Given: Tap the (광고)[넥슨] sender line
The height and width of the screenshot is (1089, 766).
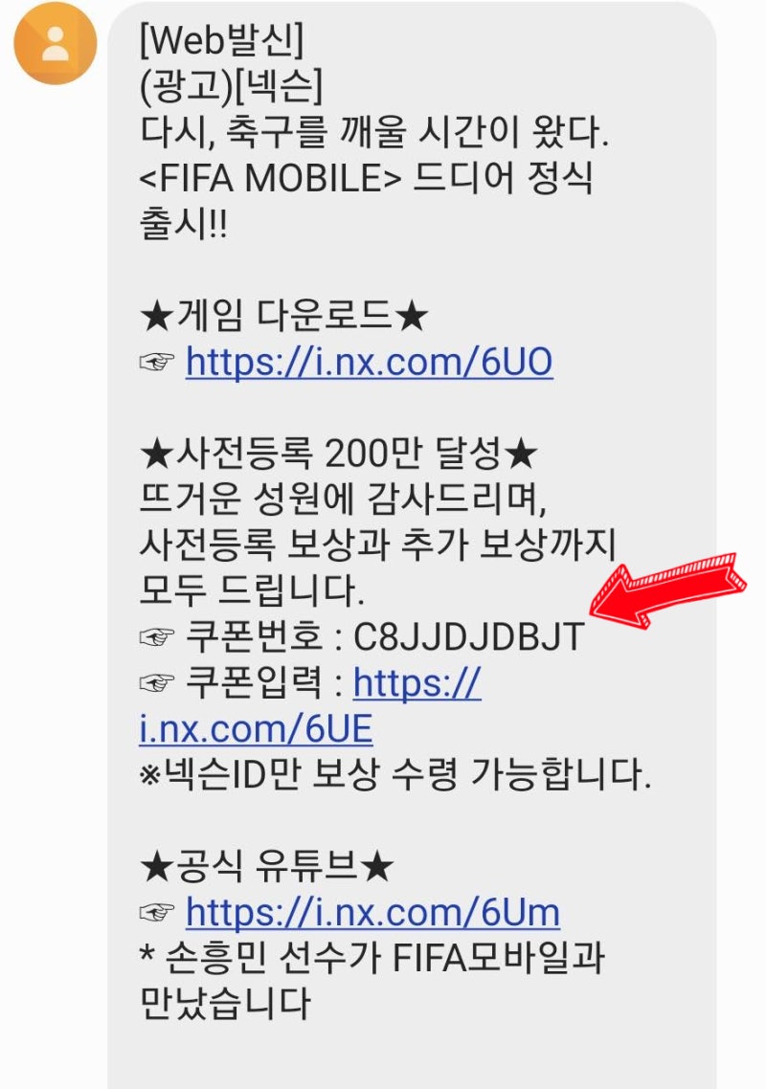Looking at the screenshot, I should pos(232,87).
